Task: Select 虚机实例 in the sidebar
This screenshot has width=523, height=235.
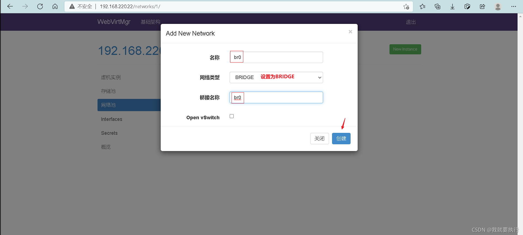Action: coord(111,77)
